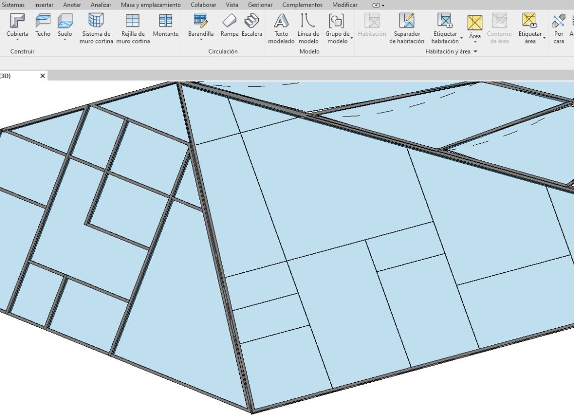Viewport: 574px width, 419px height.
Task: Select the Montante mullion tool
Action: tap(165, 24)
